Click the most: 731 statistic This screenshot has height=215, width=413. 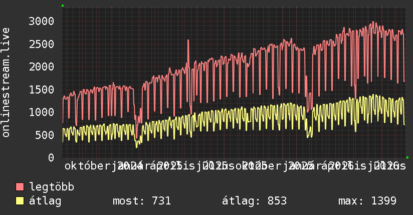click(142, 201)
